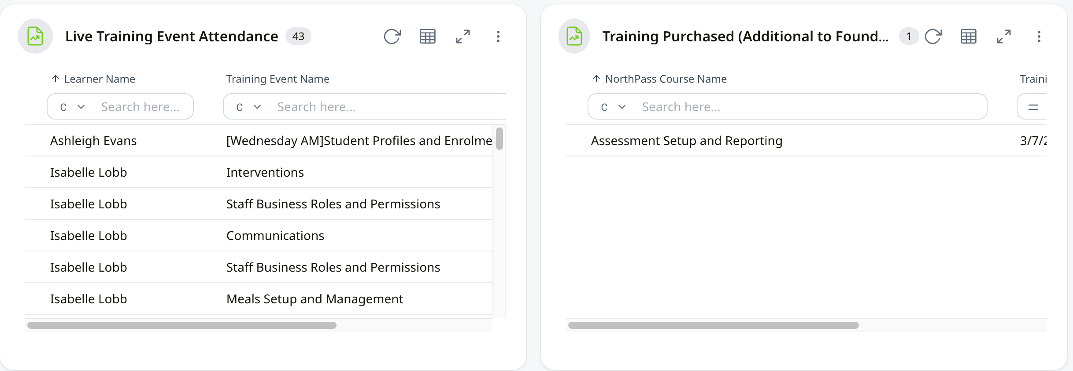Refresh the Live Training Event Attendance panel
This screenshot has width=1073, height=371.
(x=392, y=36)
